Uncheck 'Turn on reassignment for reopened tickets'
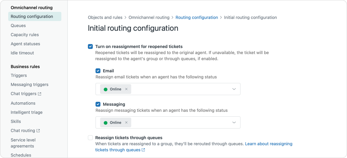Screen dimensions: 347x158 coord(90,46)
